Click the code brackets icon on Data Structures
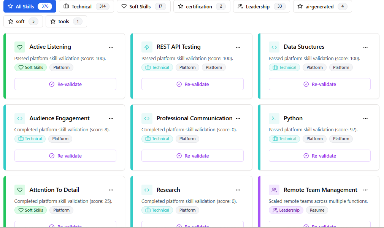384x228 pixels. [x=274, y=47]
